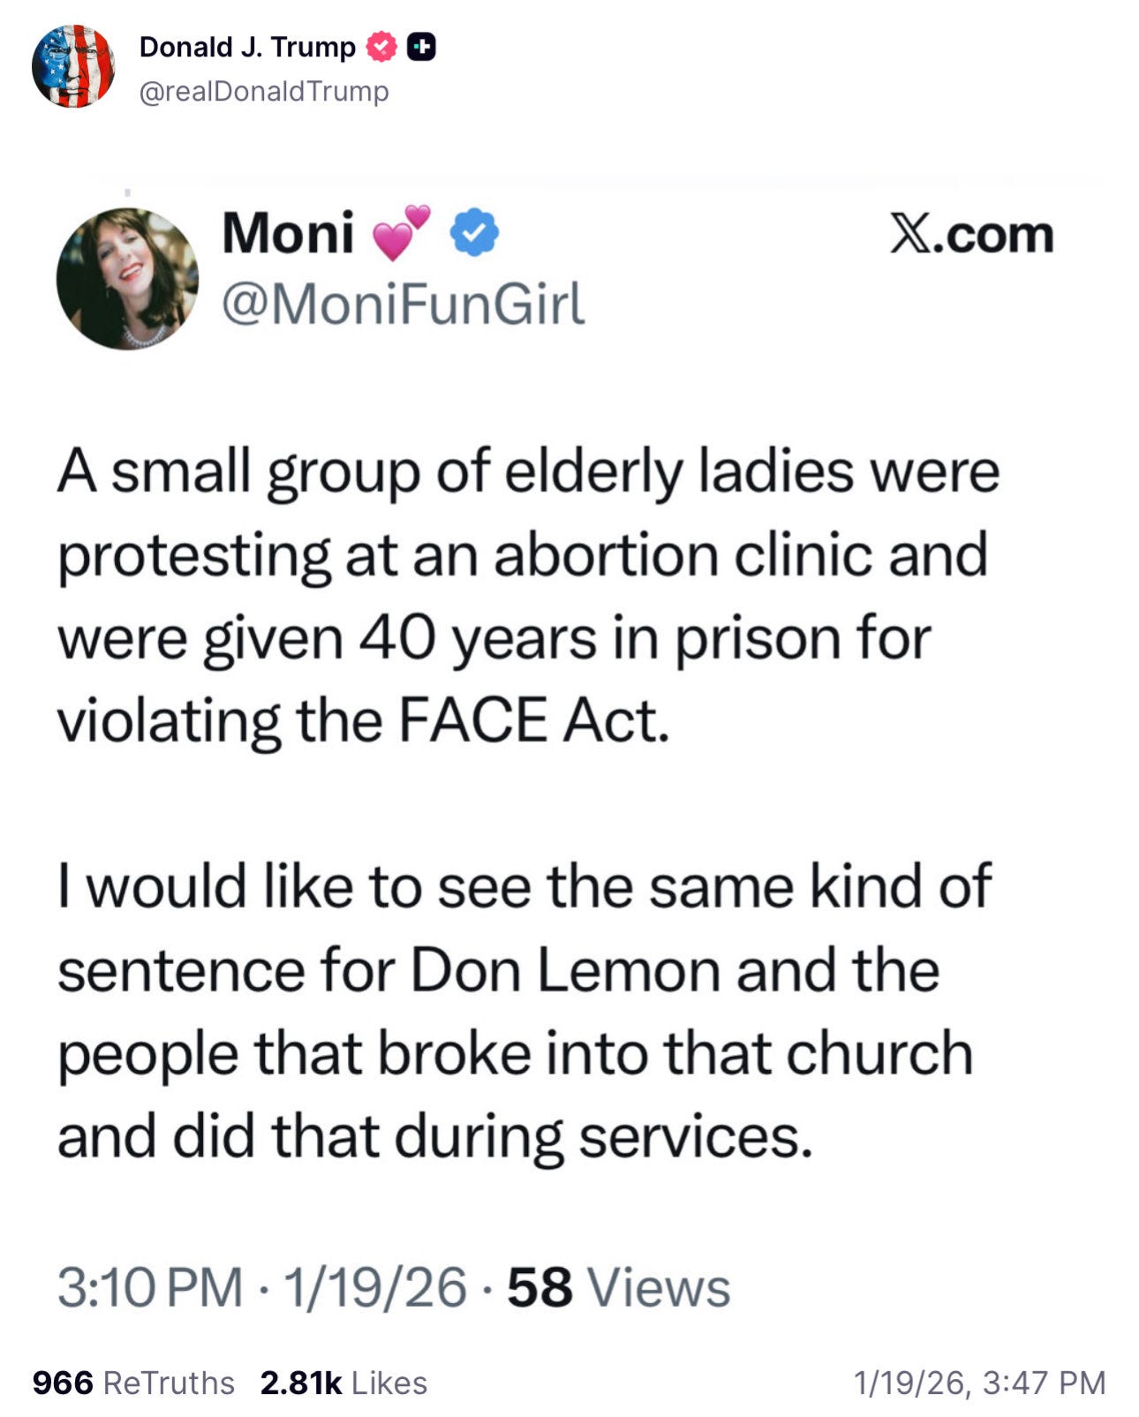Click the Donald J. Trump display name
The width and height of the screenshot is (1139, 1417).
pos(247,47)
